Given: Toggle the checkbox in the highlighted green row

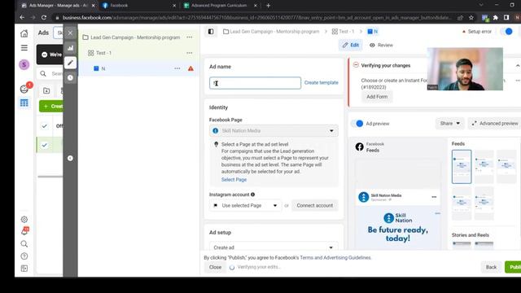Looking at the screenshot, I should pos(44,145).
